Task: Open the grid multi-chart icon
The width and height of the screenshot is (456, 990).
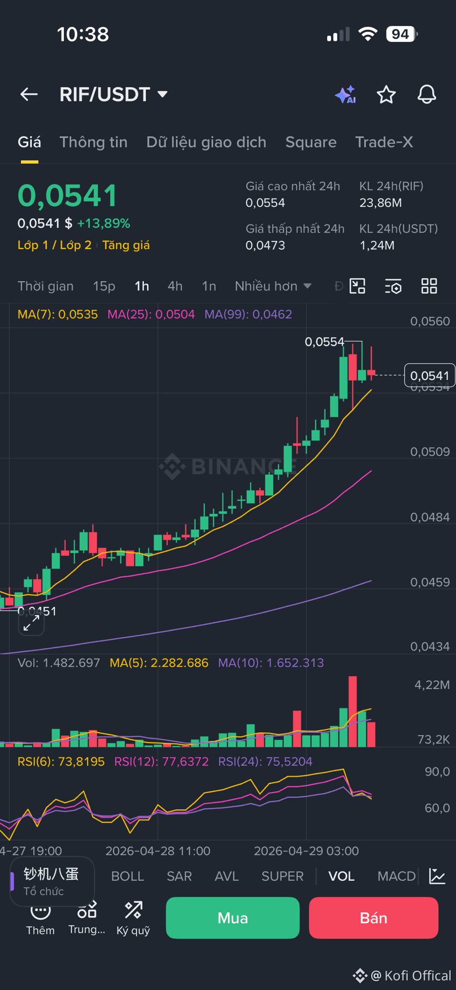Action: [x=429, y=286]
